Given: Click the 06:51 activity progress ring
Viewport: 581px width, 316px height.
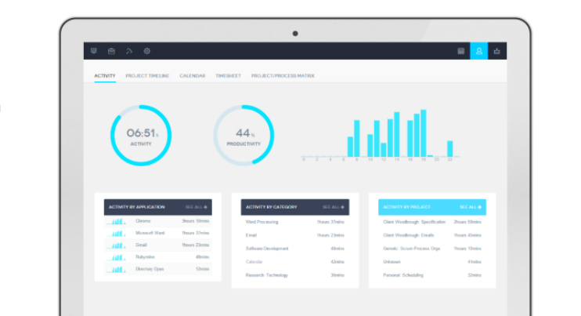Looking at the screenshot, I should [140, 135].
